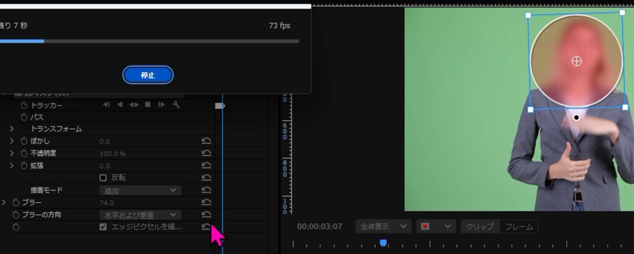634x254 pixels.
Task: Open the 描画モード dropdown set to 追加
Action: [140, 190]
